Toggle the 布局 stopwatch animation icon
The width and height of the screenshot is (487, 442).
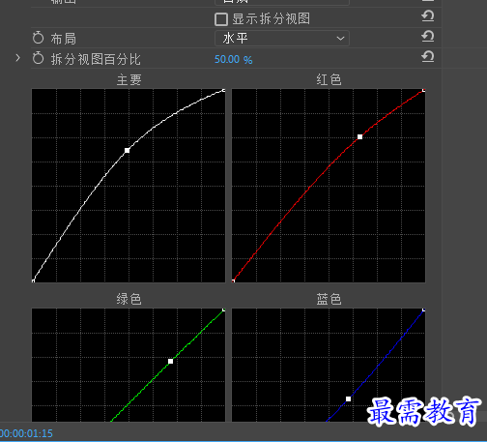click(x=38, y=38)
